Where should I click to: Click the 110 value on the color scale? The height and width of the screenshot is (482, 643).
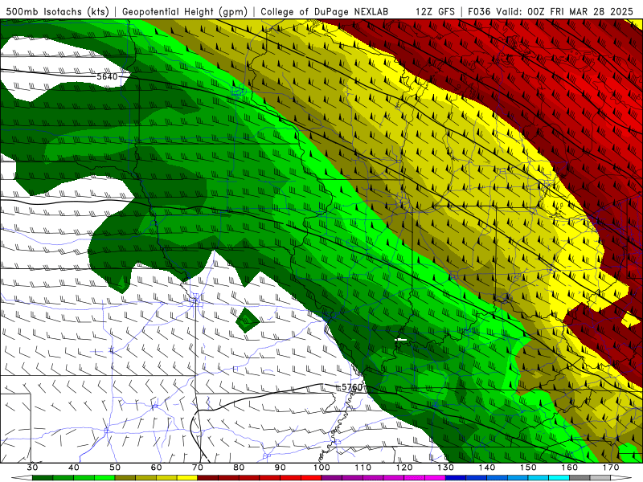(363, 468)
